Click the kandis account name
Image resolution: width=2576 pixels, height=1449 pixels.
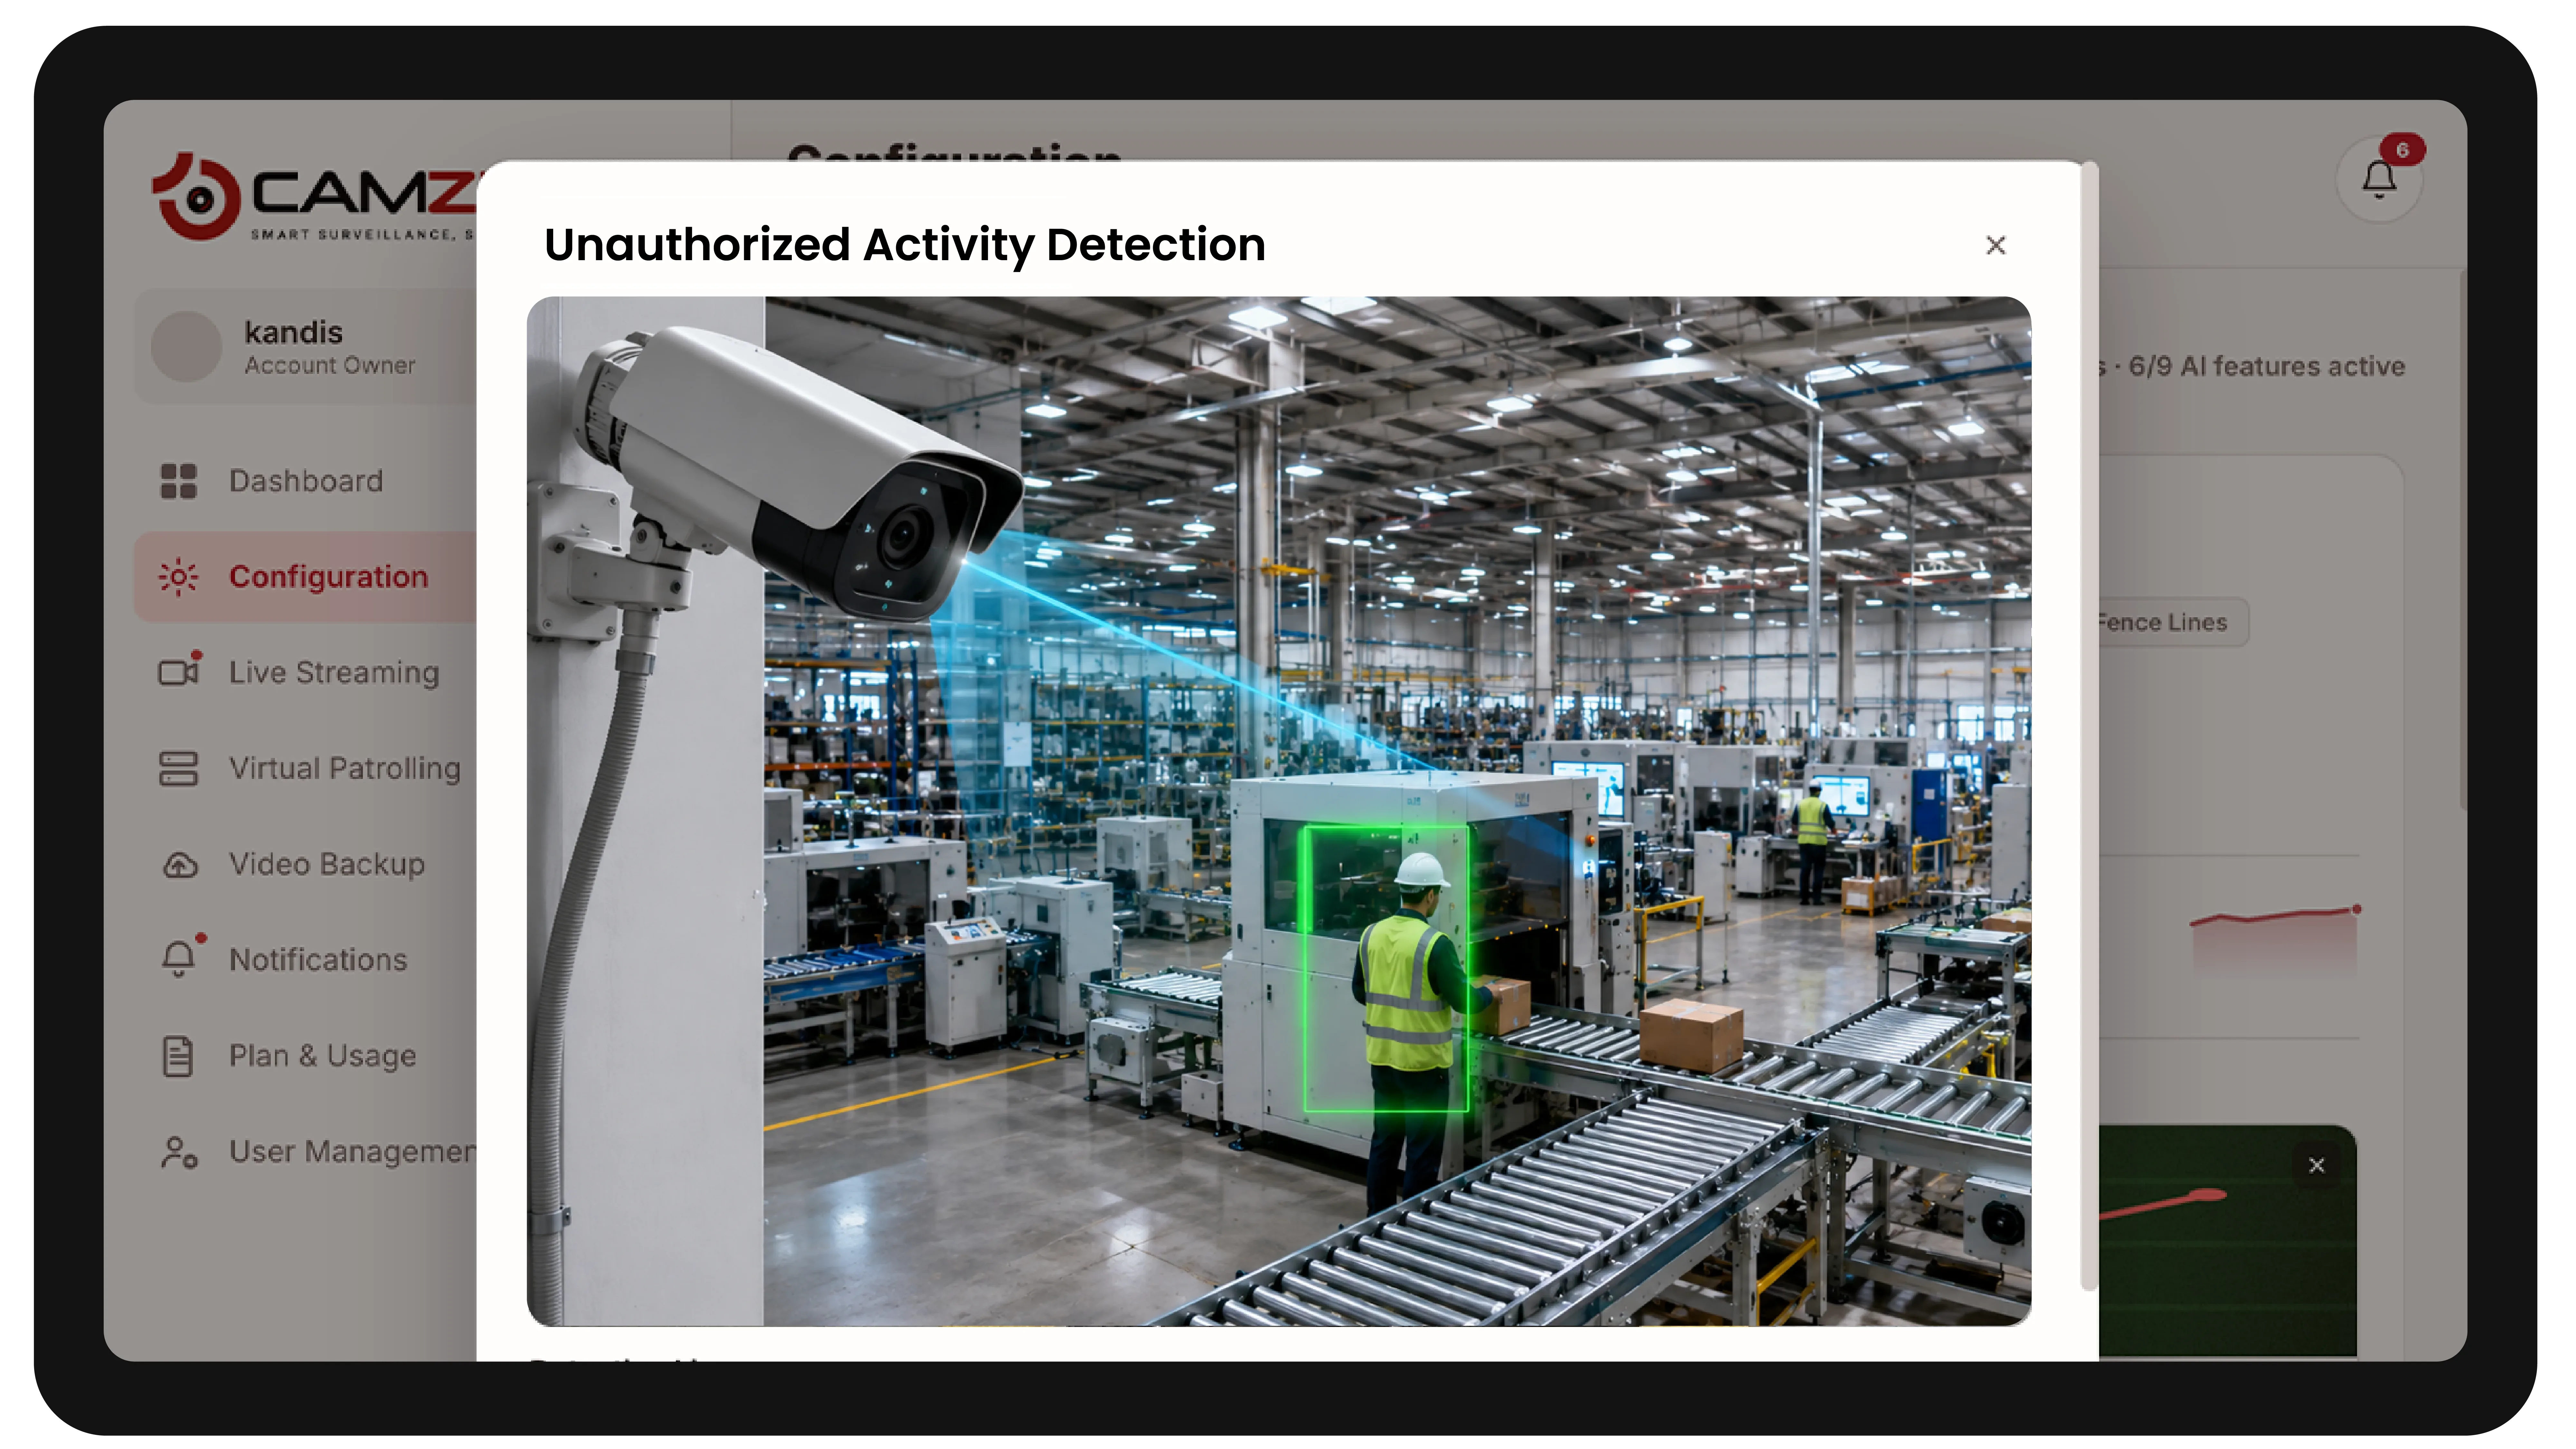(x=294, y=332)
